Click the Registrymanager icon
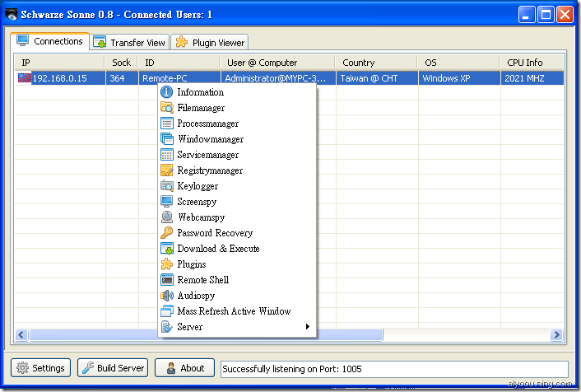Screen dimensions: 581x392 167,170
